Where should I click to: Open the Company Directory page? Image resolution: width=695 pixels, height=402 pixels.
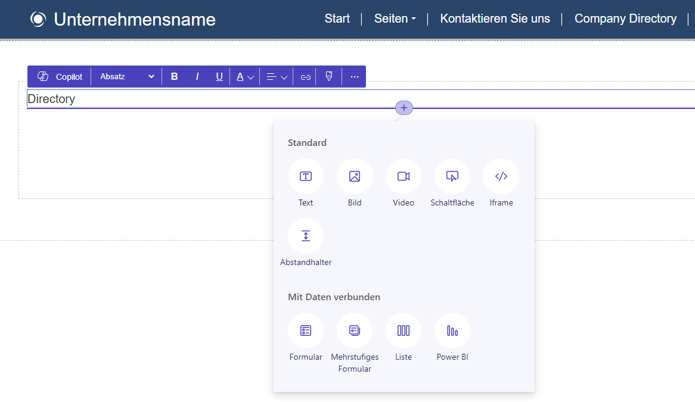click(x=625, y=18)
